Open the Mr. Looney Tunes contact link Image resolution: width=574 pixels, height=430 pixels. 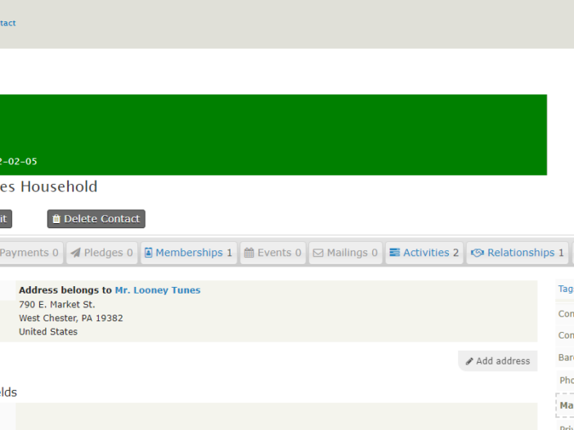coord(157,290)
